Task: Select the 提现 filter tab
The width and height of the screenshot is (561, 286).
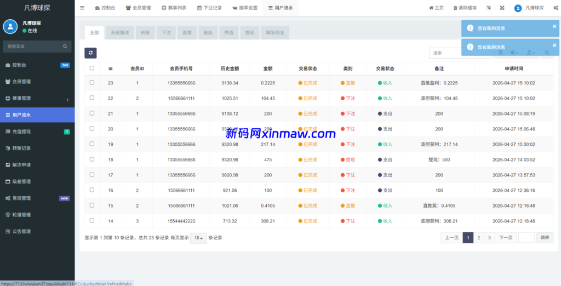Action: 250,32
